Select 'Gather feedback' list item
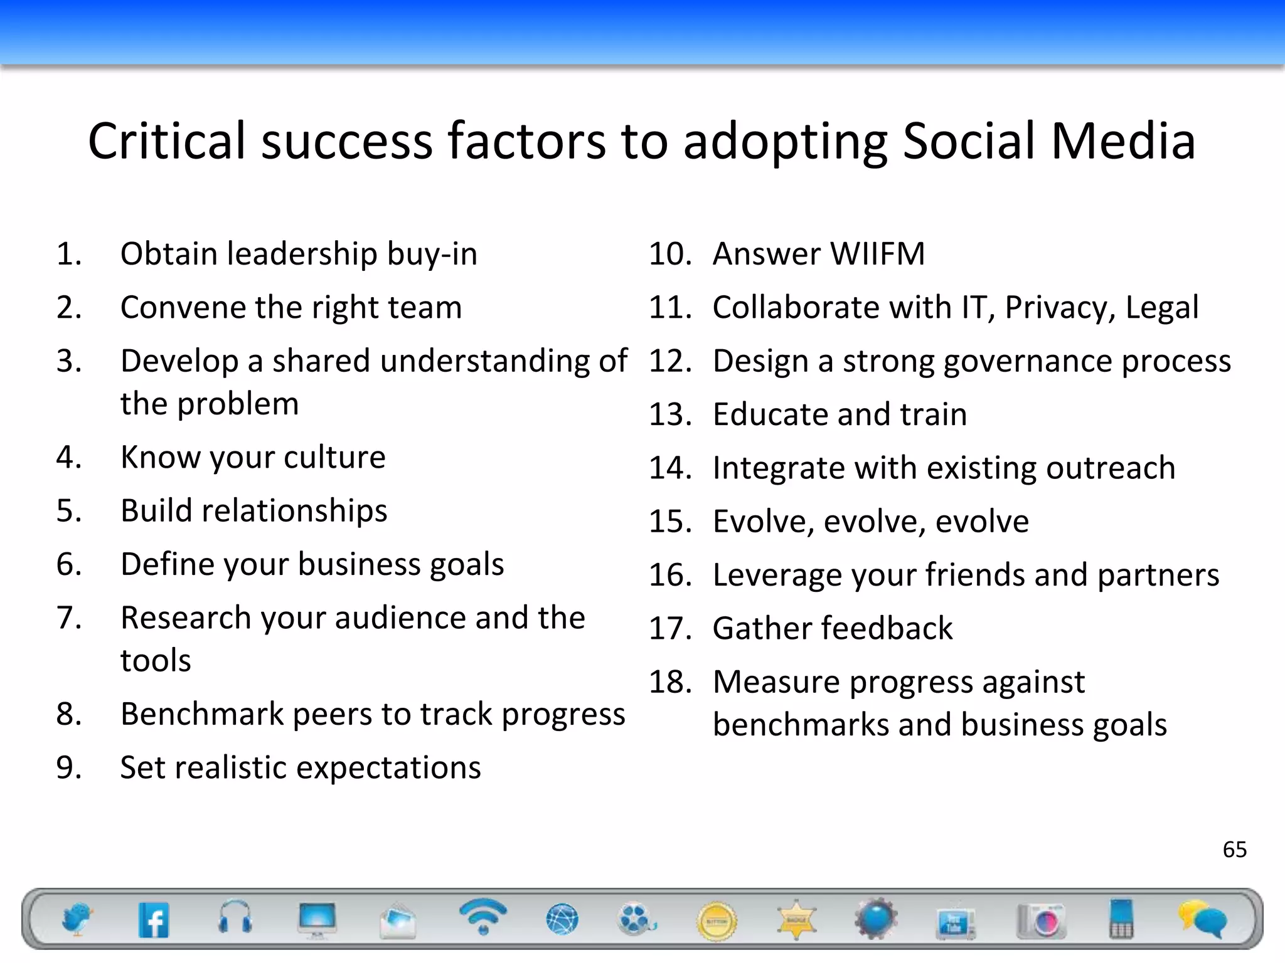 [833, 629]
